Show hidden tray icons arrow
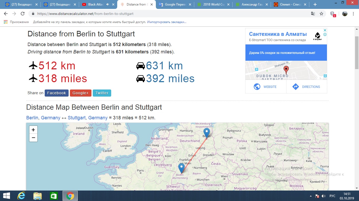The width and height of the screenshot is (359, 201). [311, 196]
